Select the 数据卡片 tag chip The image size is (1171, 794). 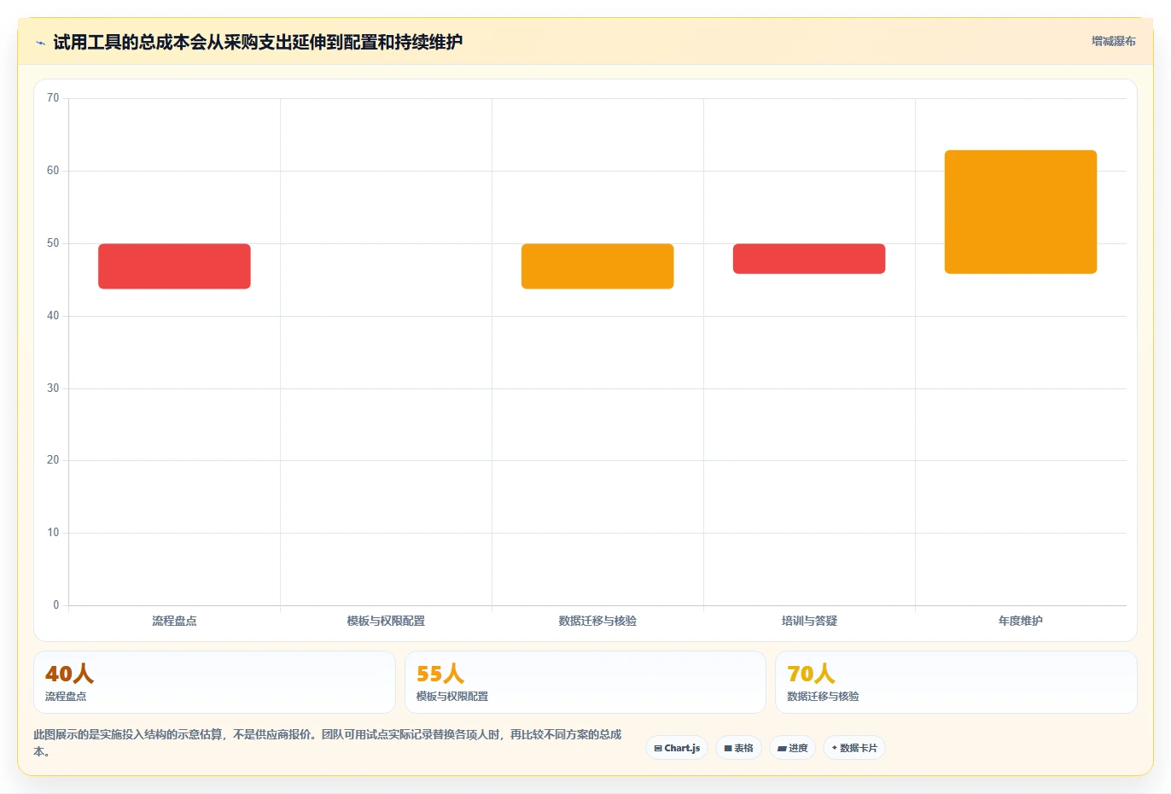coord(854,748)
